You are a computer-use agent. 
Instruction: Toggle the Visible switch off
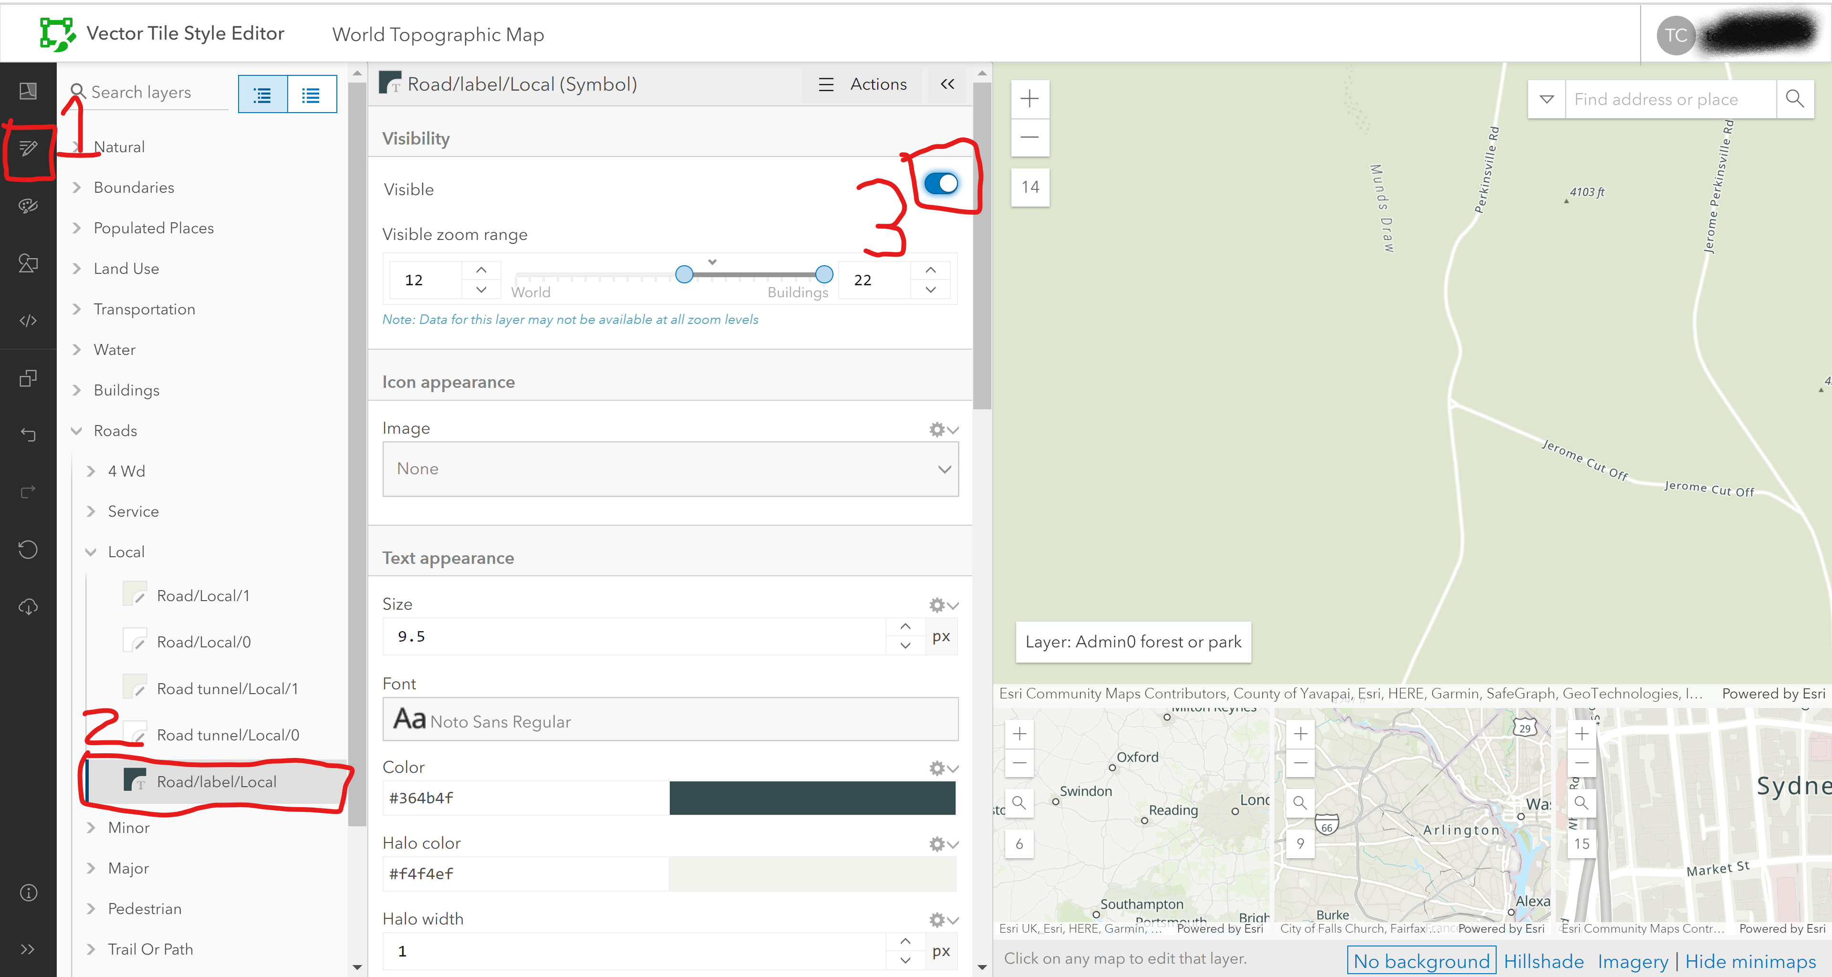pos(941,184)
